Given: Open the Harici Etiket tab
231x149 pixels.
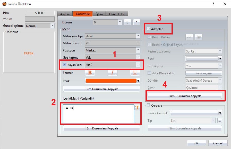Looking at the screenshot, I should 117,14.
